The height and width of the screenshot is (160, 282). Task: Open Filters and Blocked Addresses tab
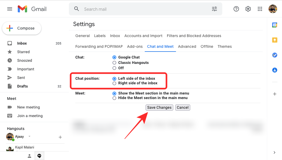pyautogui.click(x=194, y=36)
